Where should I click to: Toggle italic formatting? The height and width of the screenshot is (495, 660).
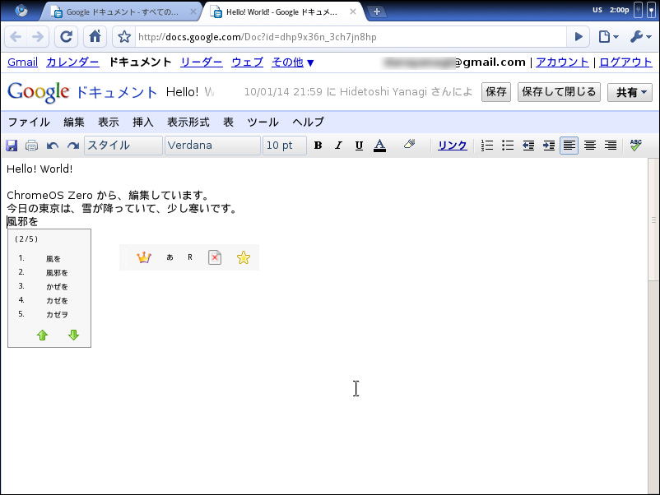point(338,146)
